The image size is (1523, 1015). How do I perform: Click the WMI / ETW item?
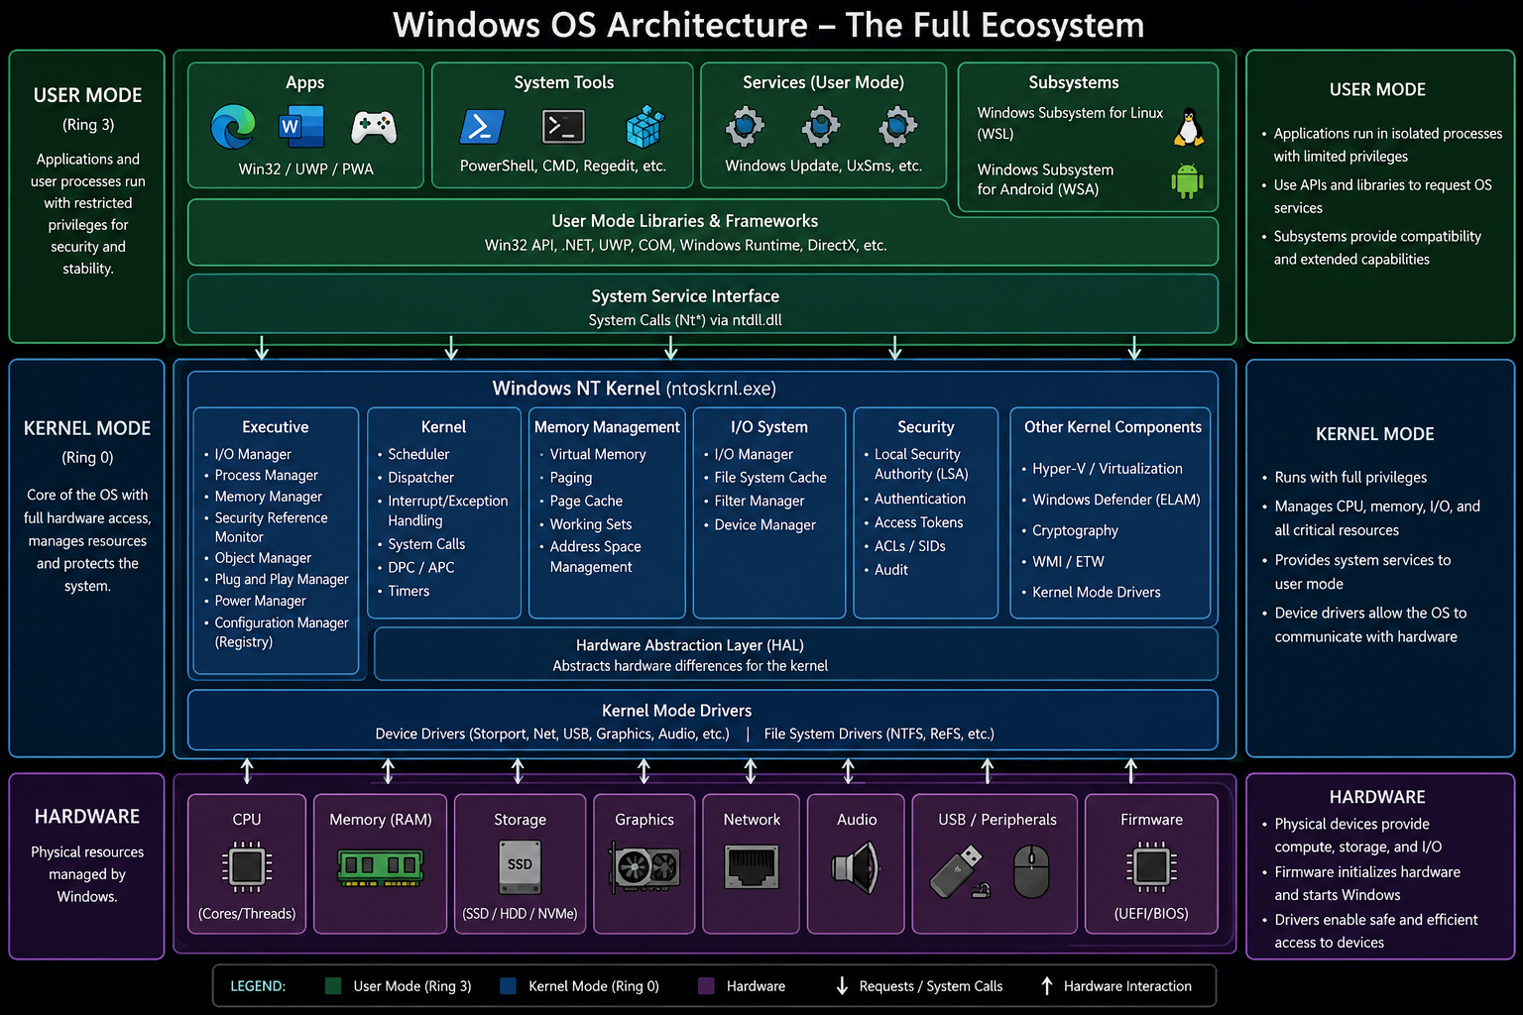1068,562
